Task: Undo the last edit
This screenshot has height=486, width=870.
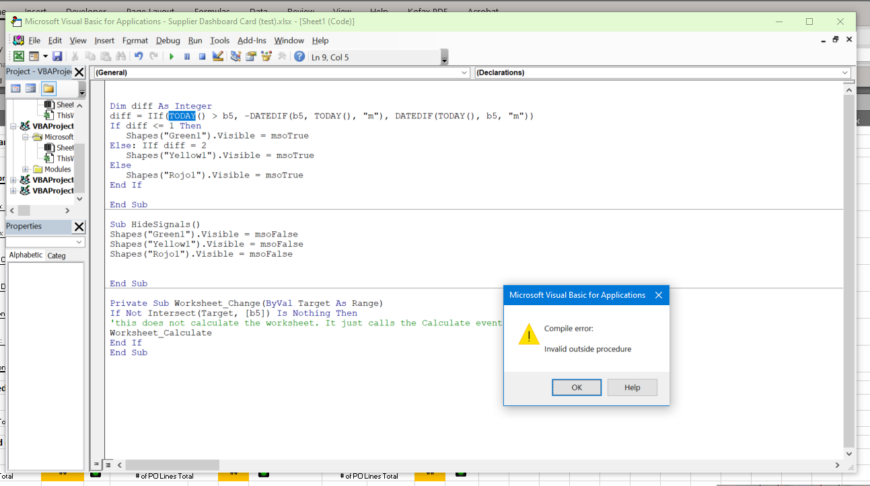Action: (138, 56)
